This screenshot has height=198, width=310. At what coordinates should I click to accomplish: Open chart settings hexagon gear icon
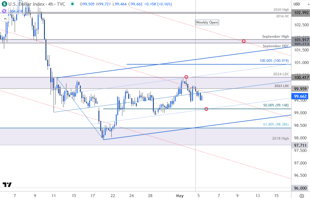tap(302, 196)
